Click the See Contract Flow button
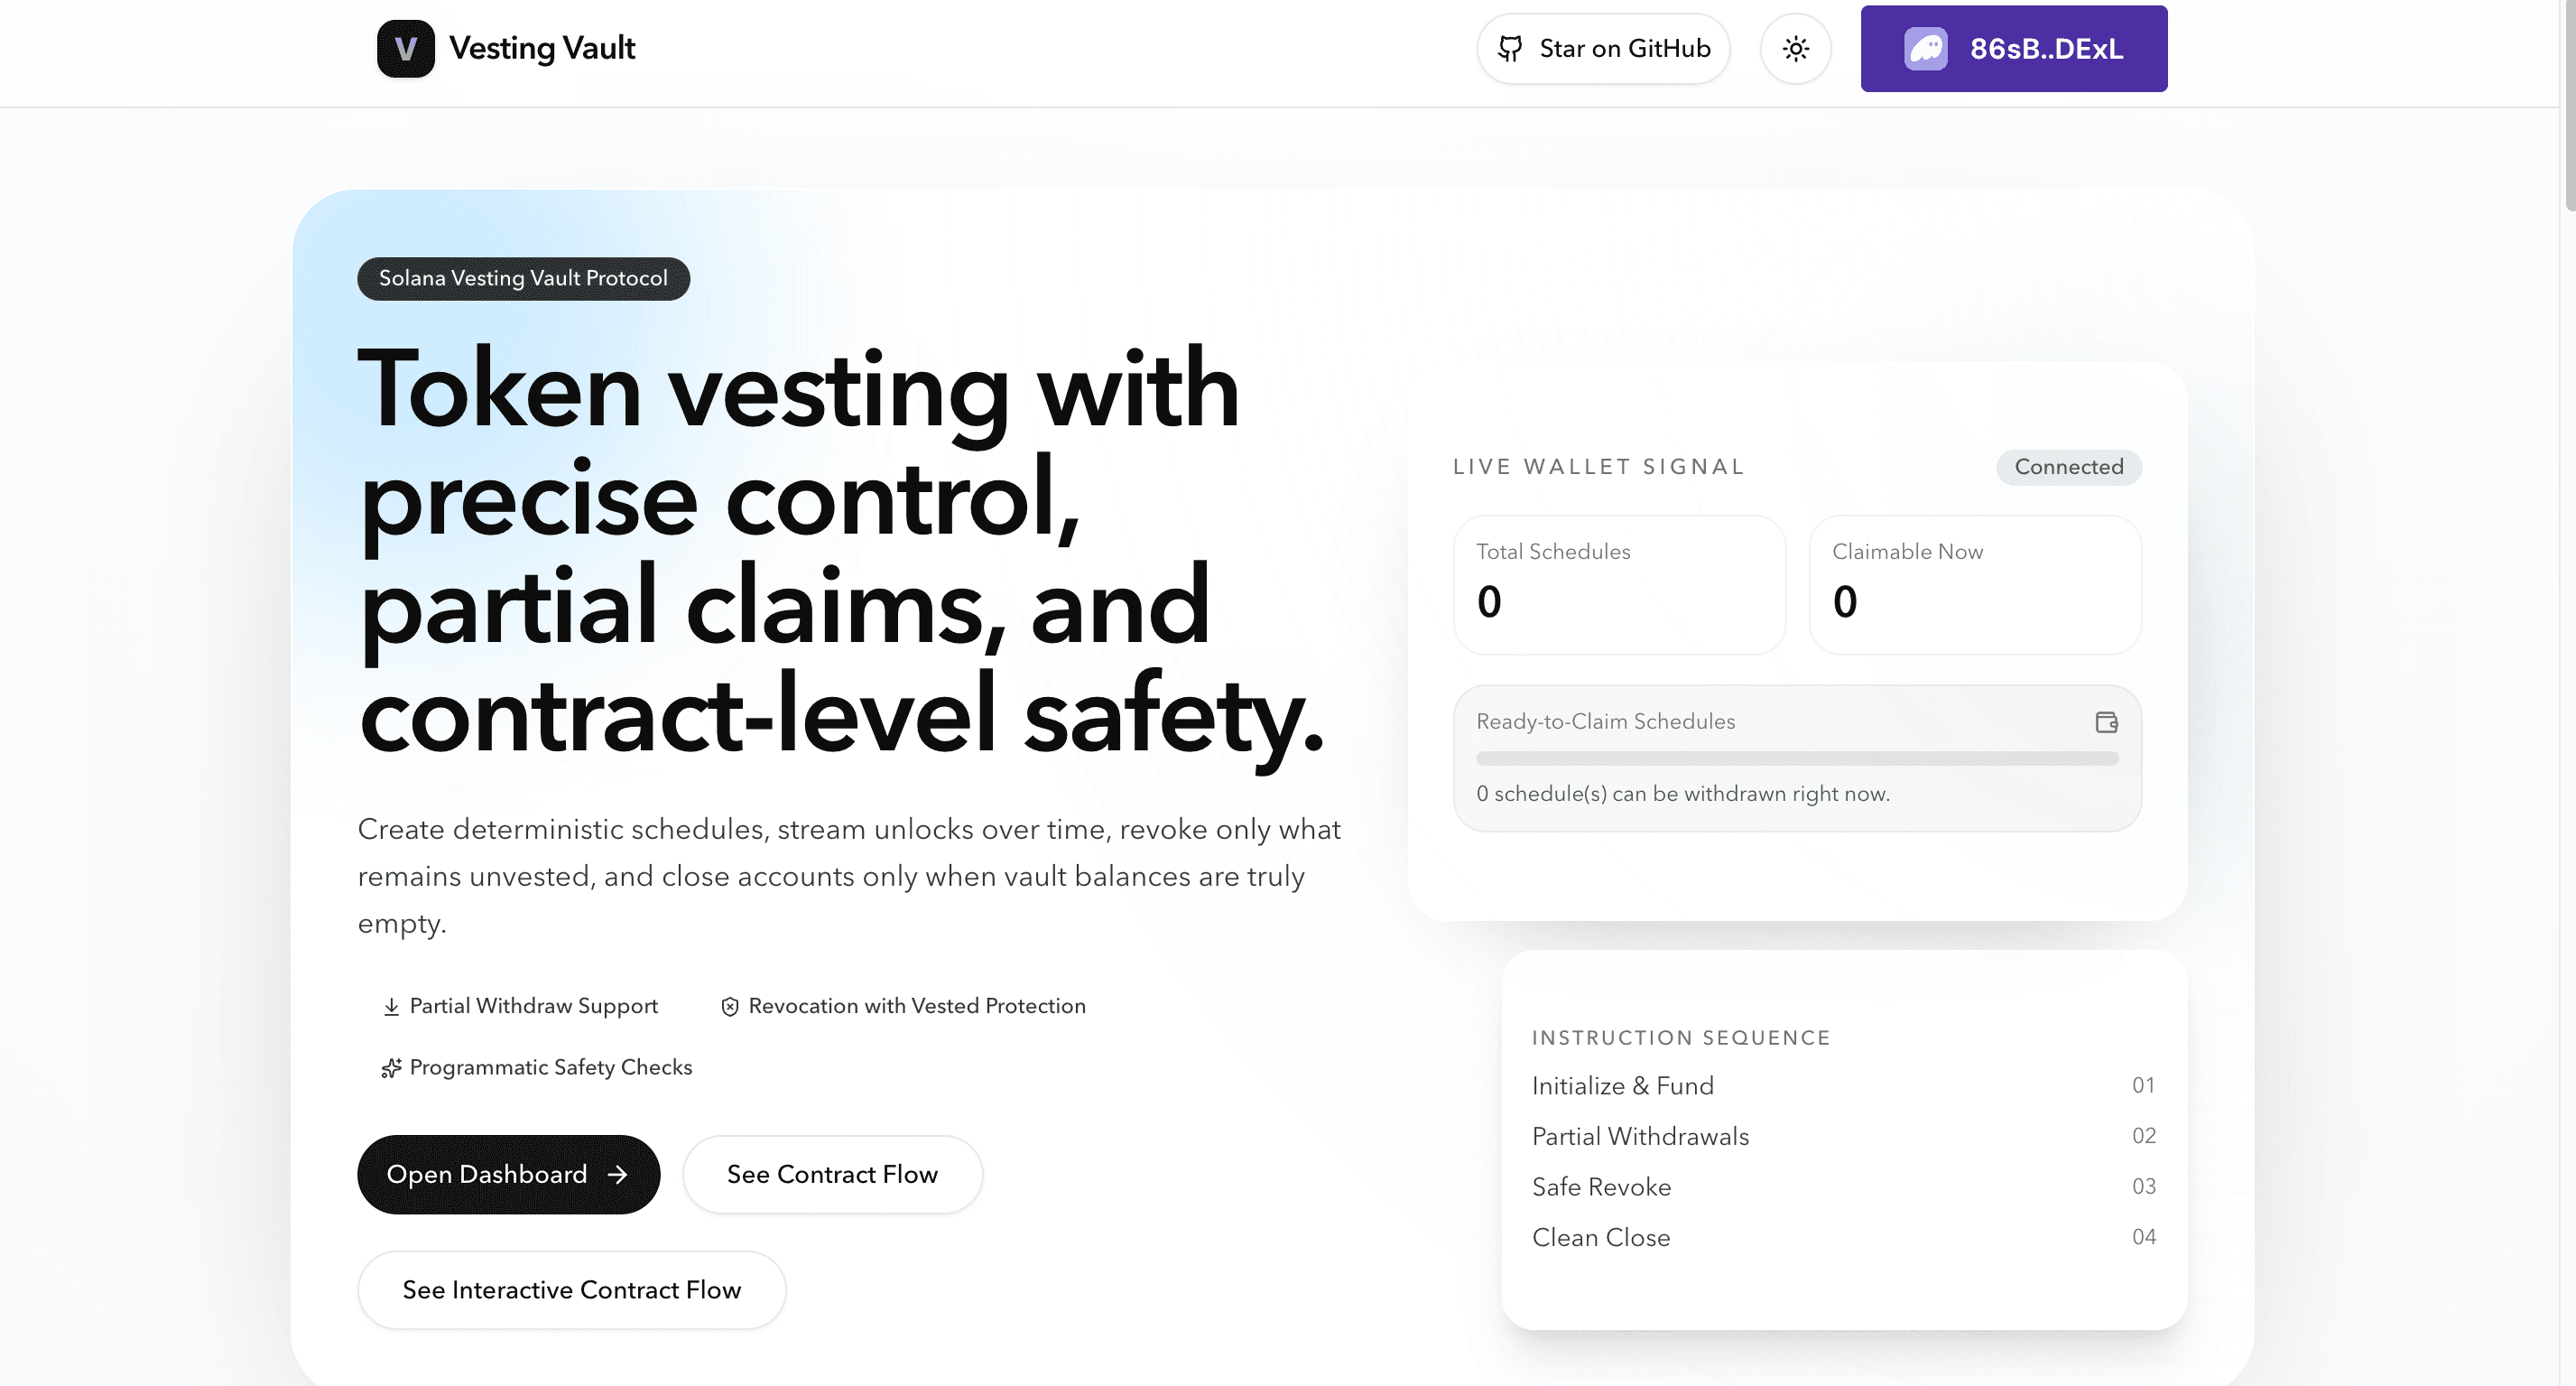Viewport: 2576px width, 1386px height. pyautogui.click(x=832, y=1175)
